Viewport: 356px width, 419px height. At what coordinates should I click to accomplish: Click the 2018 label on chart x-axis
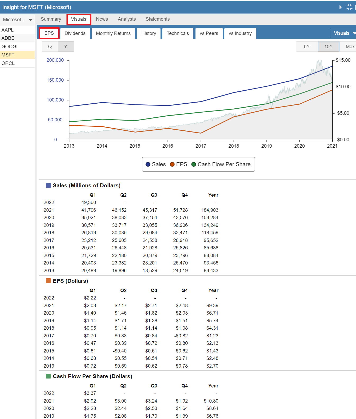(234, 146)
